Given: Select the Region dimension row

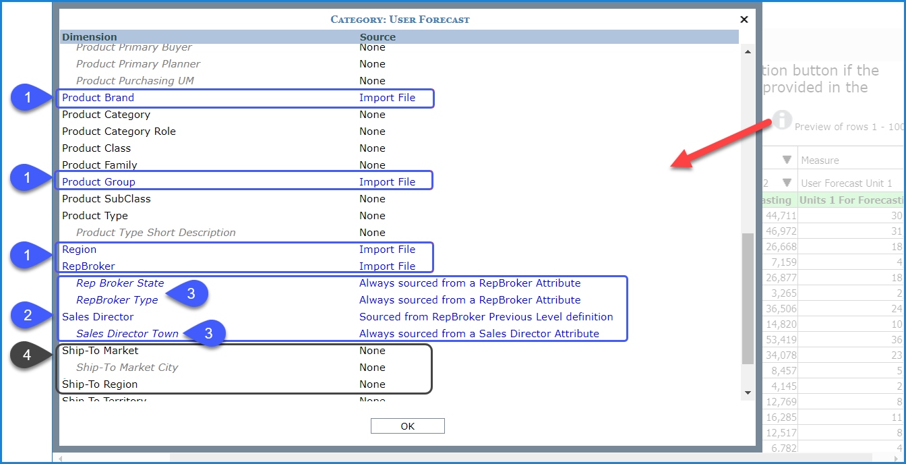Looking at the screenshot, I should pyautogui.click(x=79, y=250).
